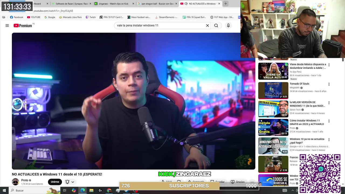Open the Windows Start menu
Screen dimensions: 345x194
click(4, 190)
